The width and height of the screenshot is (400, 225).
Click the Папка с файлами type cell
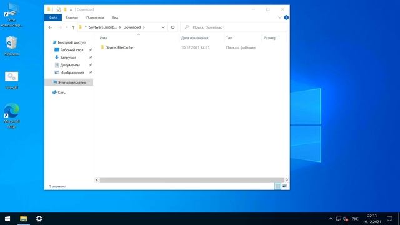[x=241, y=47]
